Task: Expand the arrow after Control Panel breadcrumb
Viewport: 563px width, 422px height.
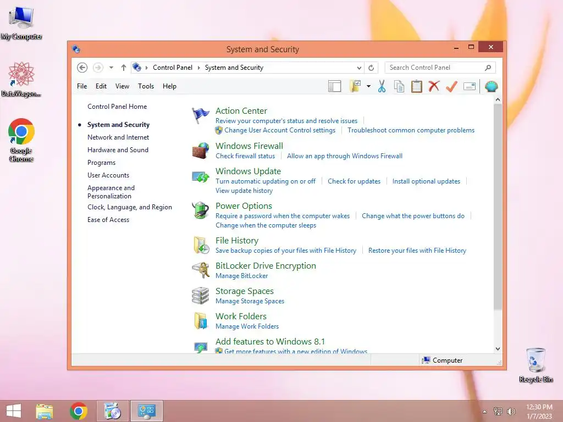Action: click(198, 68)
